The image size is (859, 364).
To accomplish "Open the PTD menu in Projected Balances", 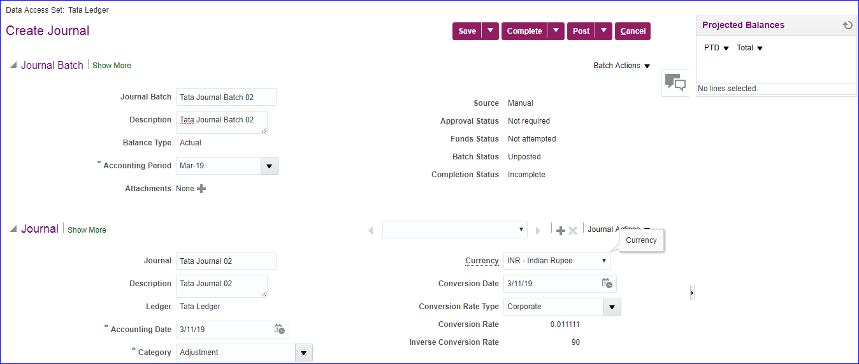I will click(x=716, y=48).
